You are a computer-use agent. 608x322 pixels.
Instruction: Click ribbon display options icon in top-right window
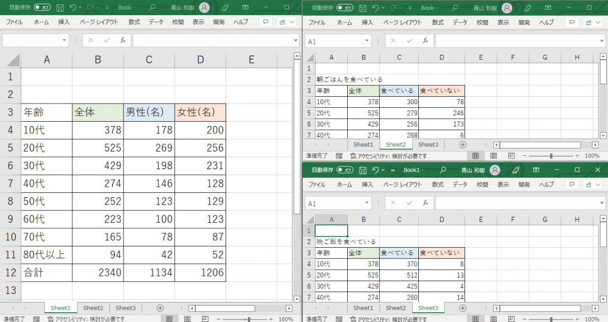click(548, 7)
